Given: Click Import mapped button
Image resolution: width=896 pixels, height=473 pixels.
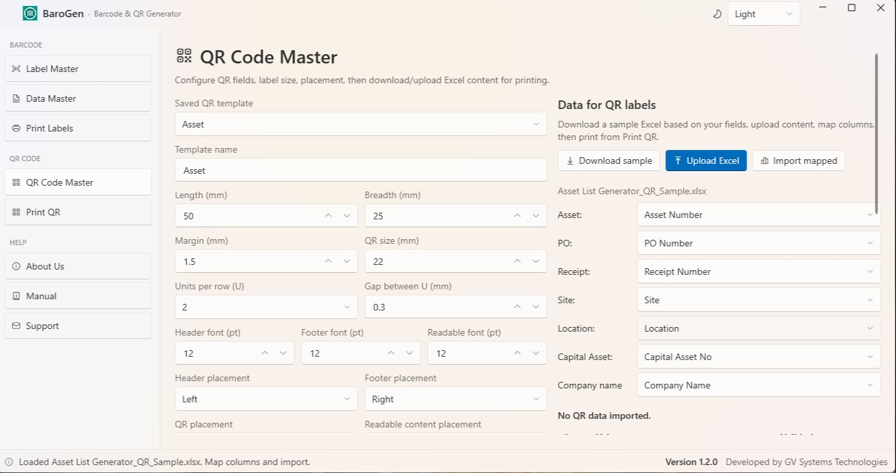Looking at the screenshot, I should [799, 161].
